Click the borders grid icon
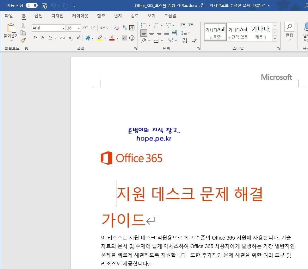The height and width of the screenshot is (269, 308). click(x=156, y=41)
